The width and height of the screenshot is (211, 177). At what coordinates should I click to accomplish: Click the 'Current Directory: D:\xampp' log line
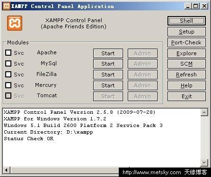click(48, 132)
